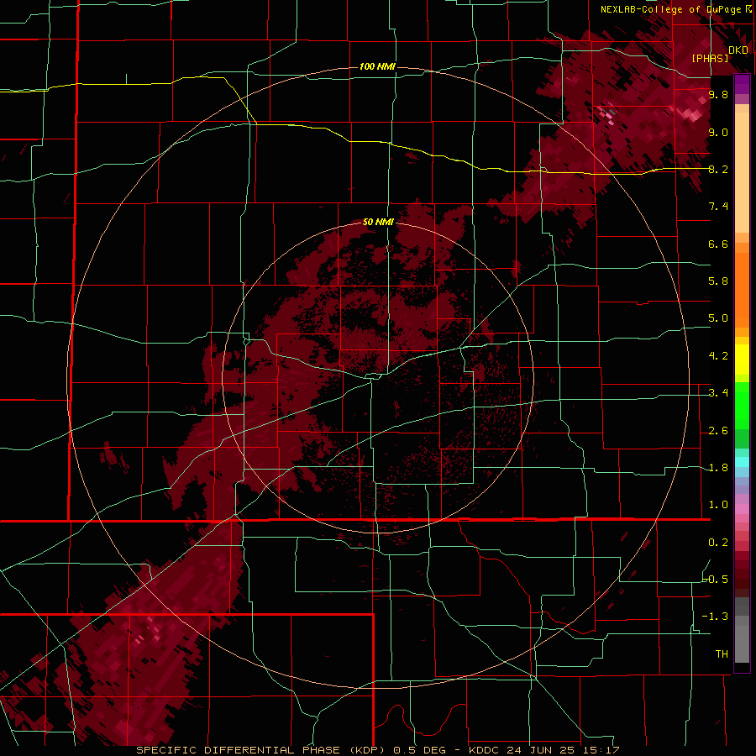Click the Specific Differential Phase caption text
The image size is (756, 756).
point(260,750)
